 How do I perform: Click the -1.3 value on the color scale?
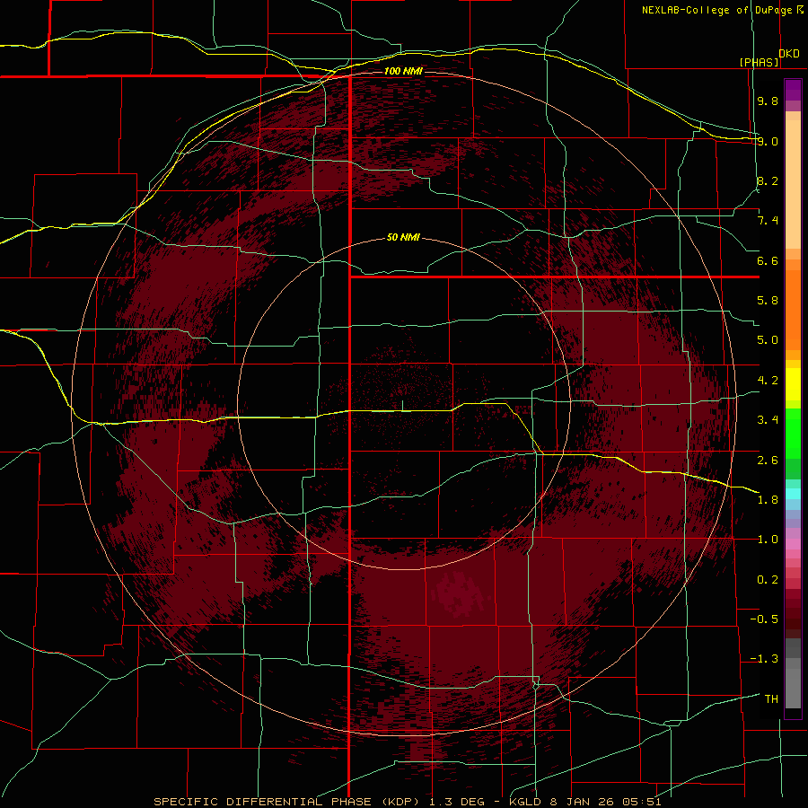point(764,659)
